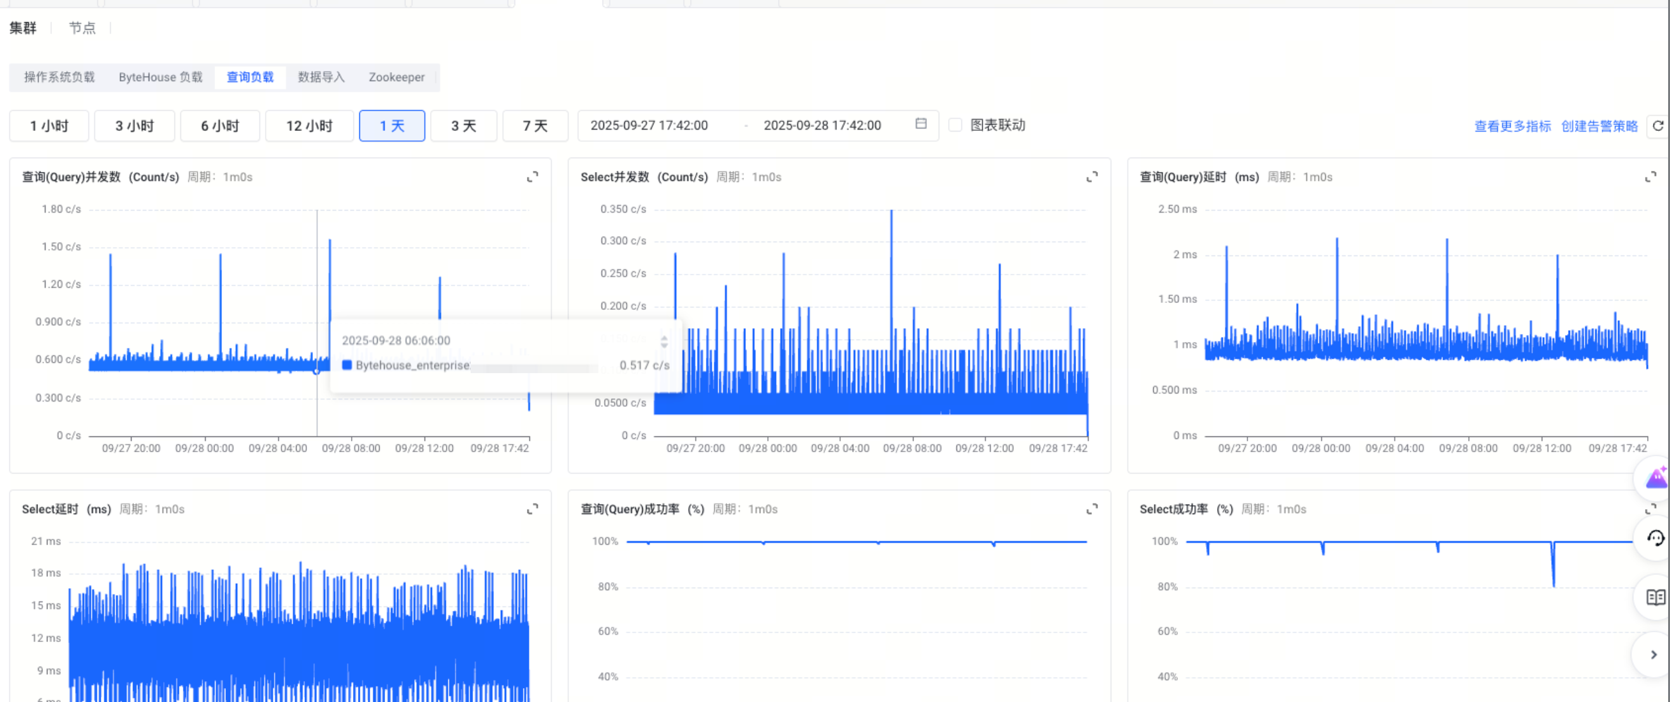Open the customer support headset icon
Screen dimensions: 1670x702
coord(1655,538)
